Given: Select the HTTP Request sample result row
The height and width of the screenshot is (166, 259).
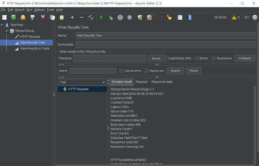Looking at the screenshot, I should pyautogui.click(x=82, y=89).
